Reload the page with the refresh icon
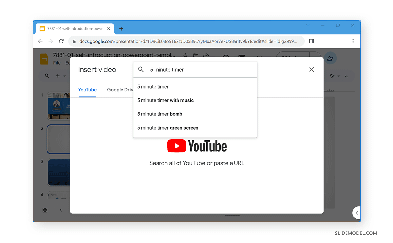This screenshot has width=393, height=243. click(61, 41)
